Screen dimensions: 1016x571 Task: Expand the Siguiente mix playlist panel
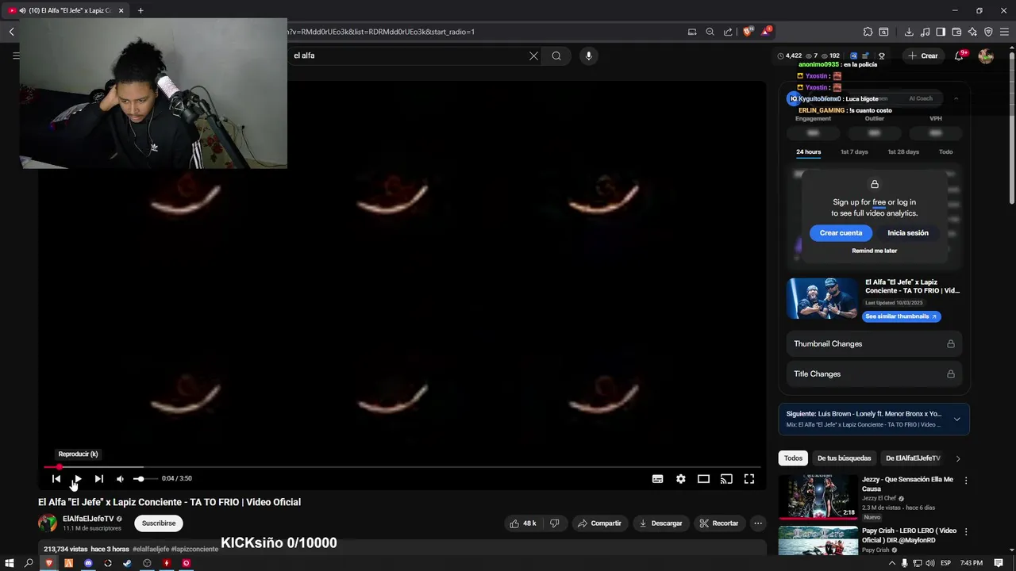coord(956,419)
